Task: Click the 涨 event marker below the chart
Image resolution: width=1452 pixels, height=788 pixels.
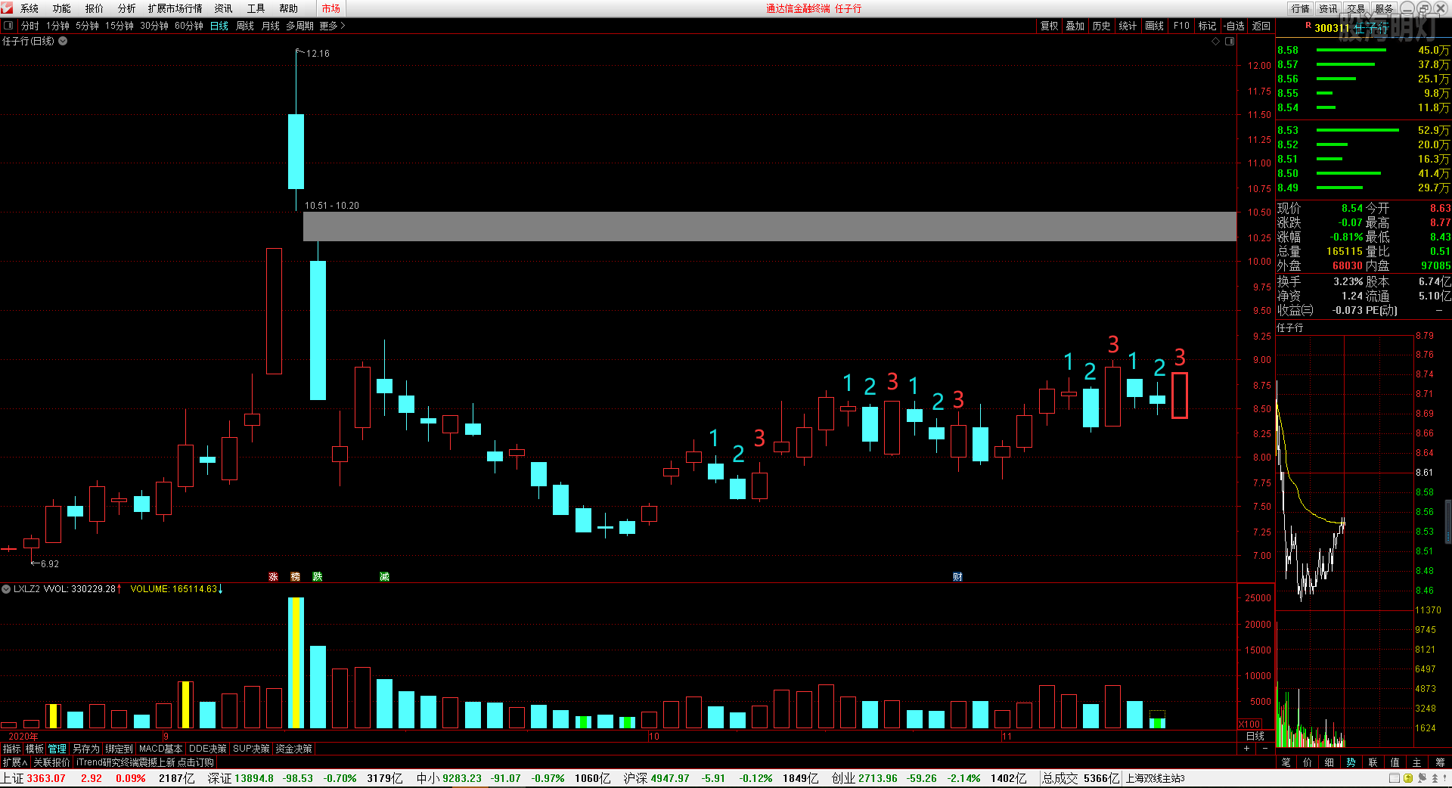Action: coord(273,576)
